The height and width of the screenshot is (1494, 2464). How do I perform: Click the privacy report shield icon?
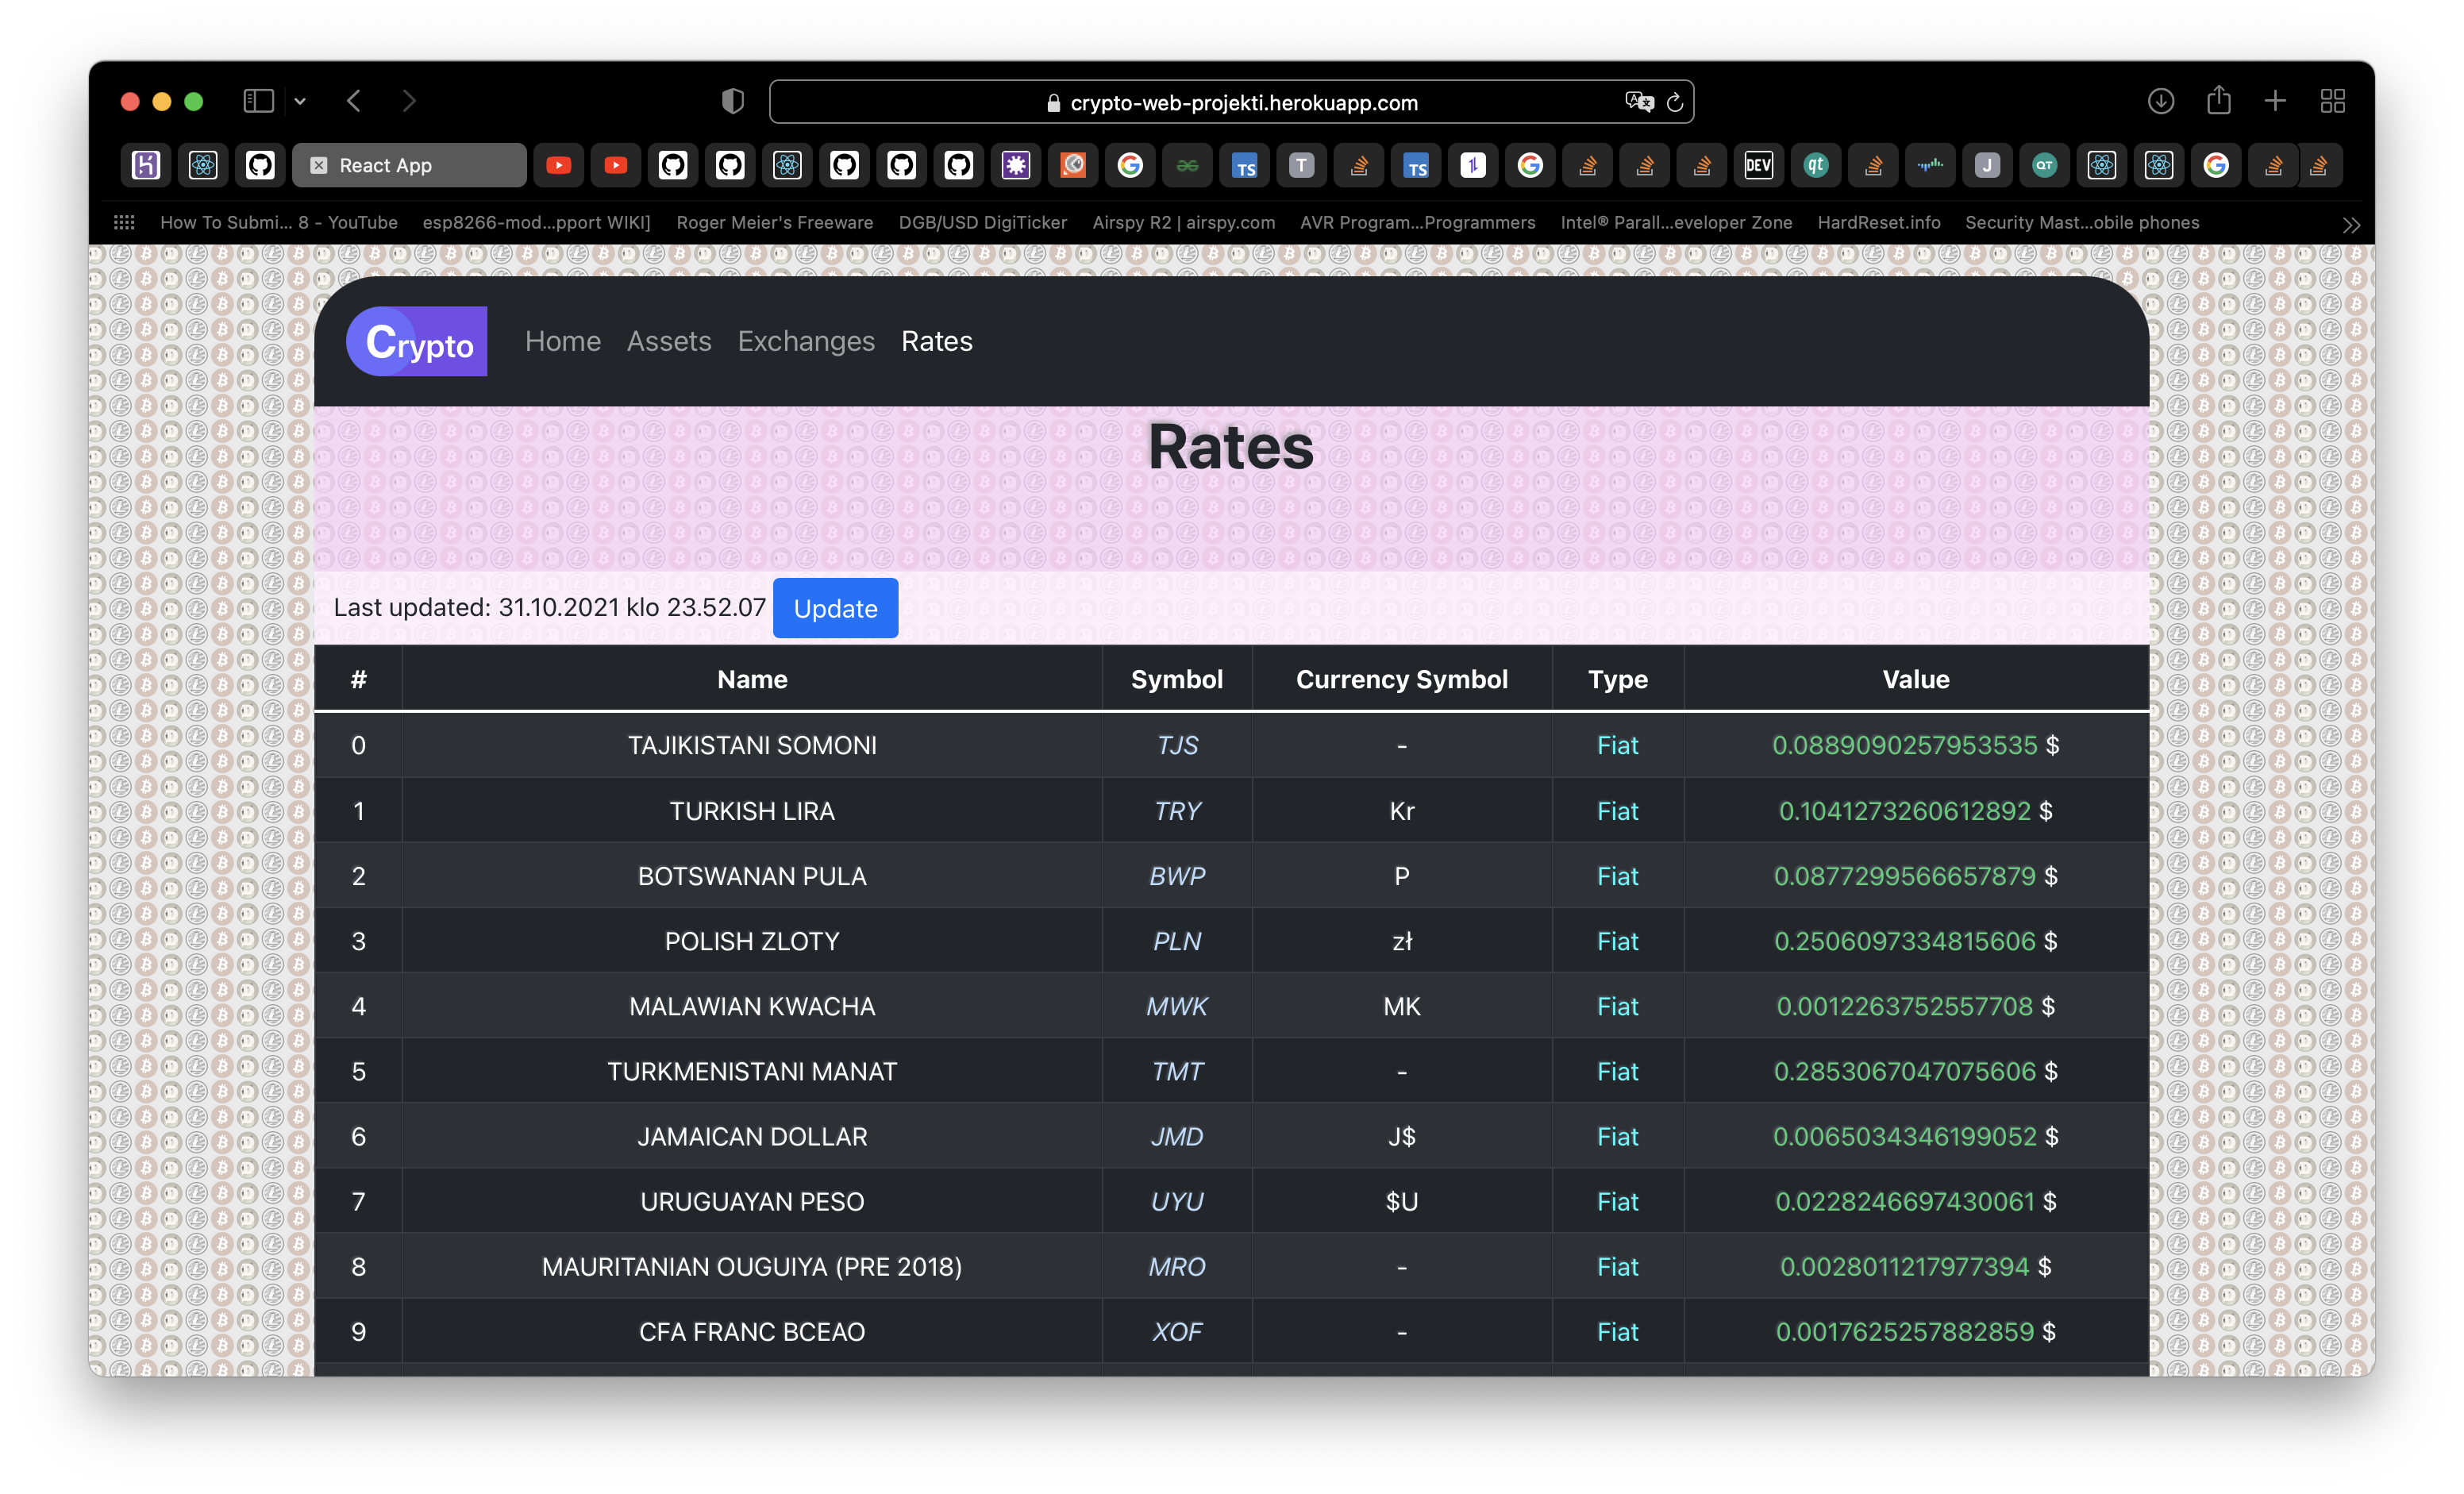(x=732, y=101)
